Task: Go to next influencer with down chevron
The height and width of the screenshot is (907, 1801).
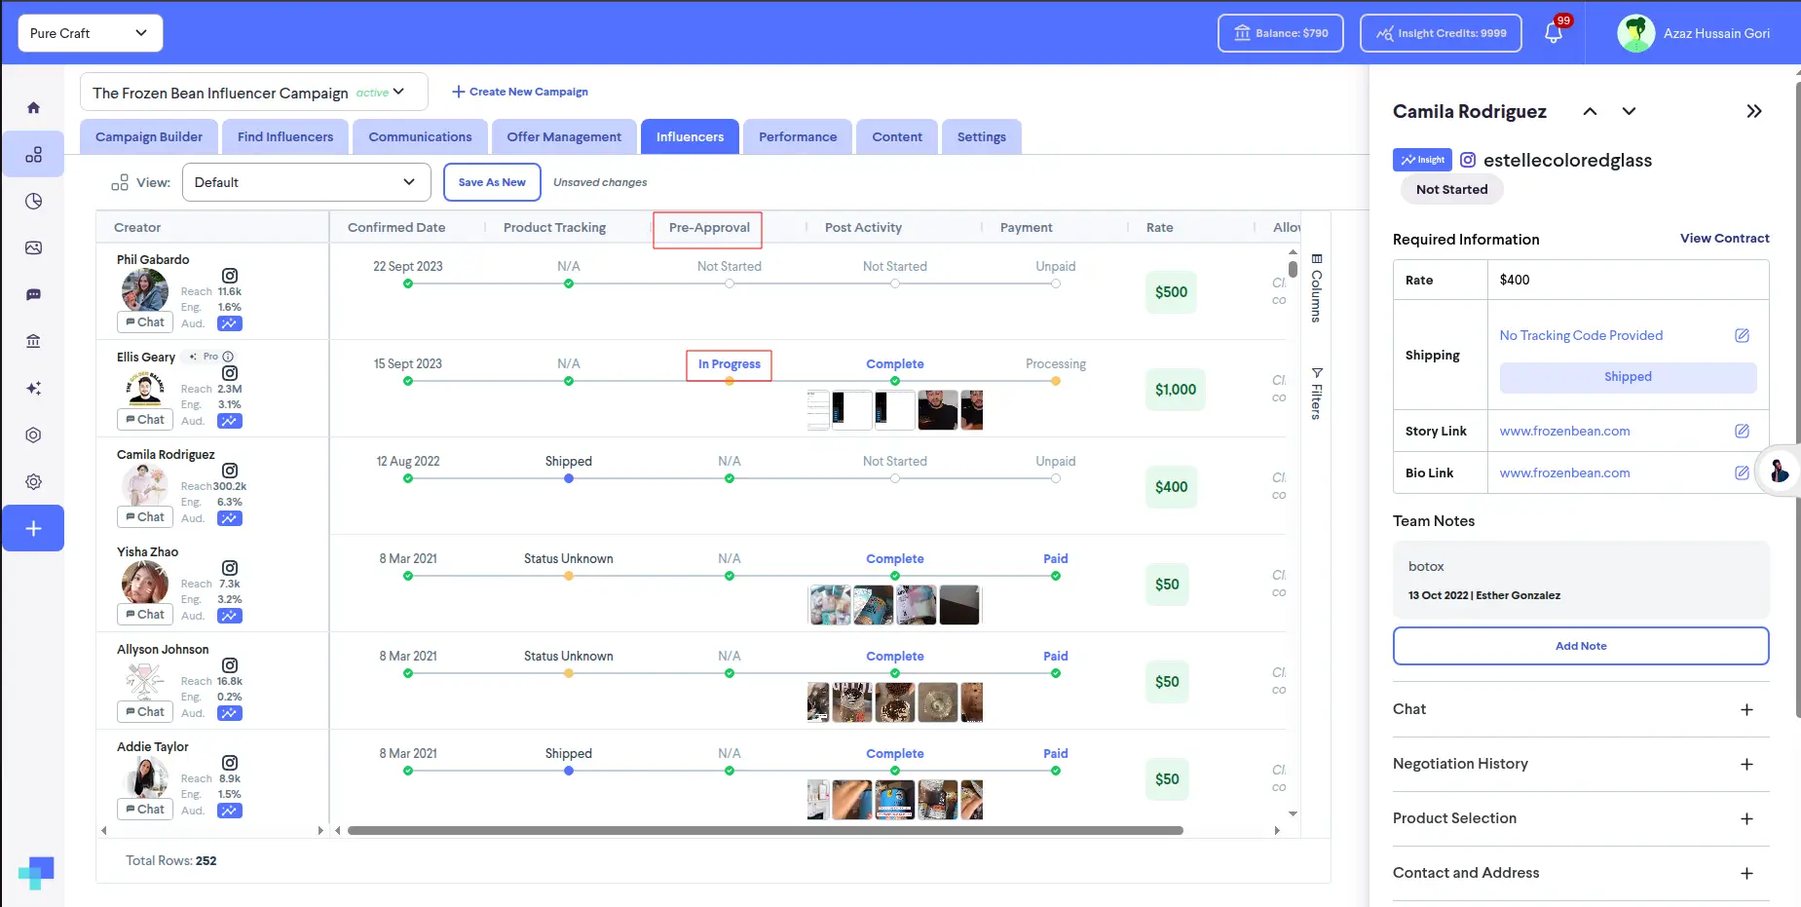Action: pyautogui.click(x=1629, y=111)
